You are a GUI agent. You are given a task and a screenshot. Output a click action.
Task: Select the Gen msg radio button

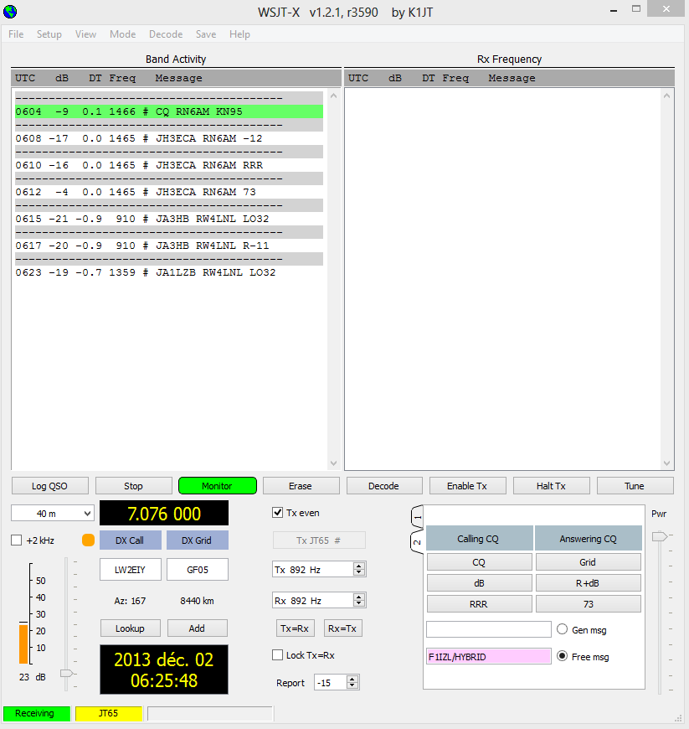pyautogui.click(x=562, y=629)
